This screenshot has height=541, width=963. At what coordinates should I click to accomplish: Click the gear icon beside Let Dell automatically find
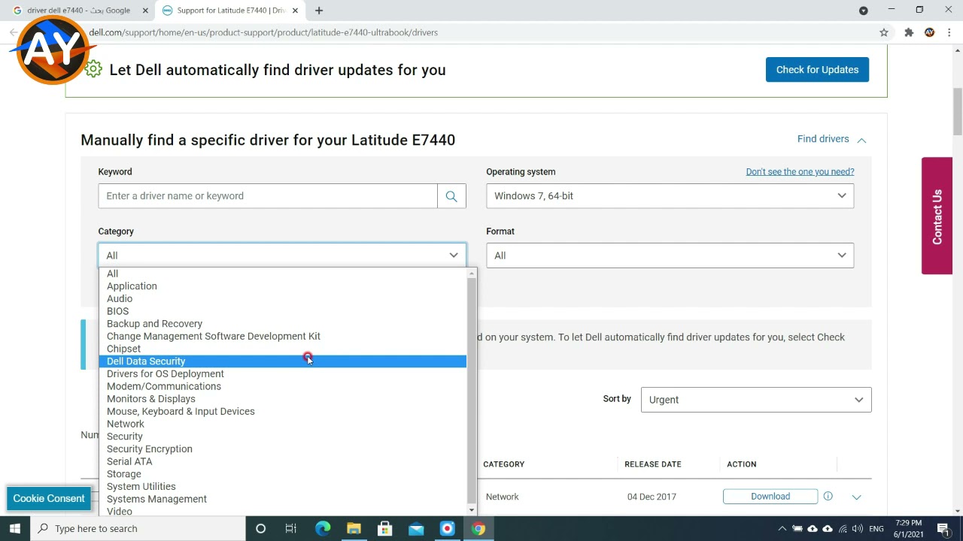point(93,70)
